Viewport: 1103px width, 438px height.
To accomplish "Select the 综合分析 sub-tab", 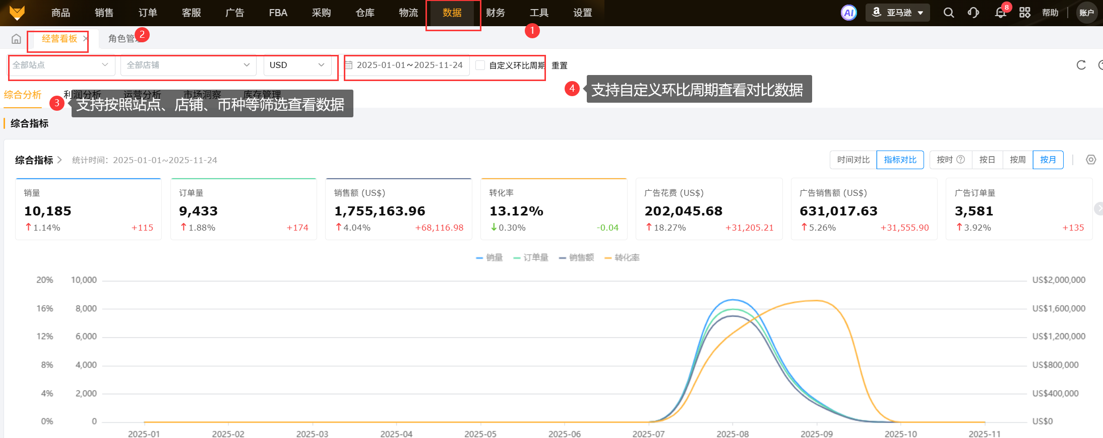I will [x=23, y=95].
